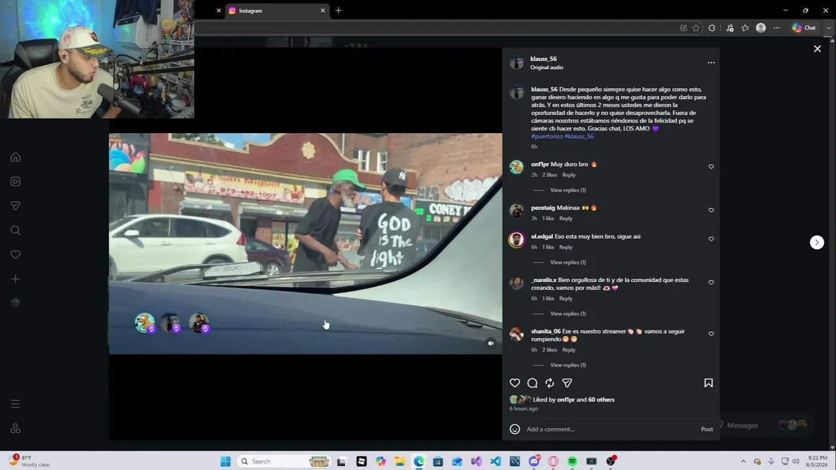Open the browser Settings and more menu

point(777,28)
